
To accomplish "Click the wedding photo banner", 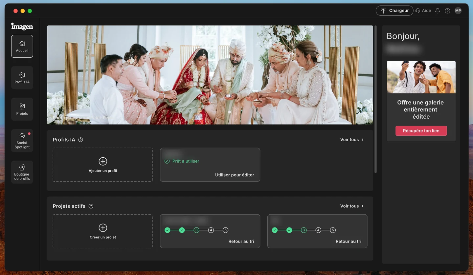I will (x=210, y=75).
